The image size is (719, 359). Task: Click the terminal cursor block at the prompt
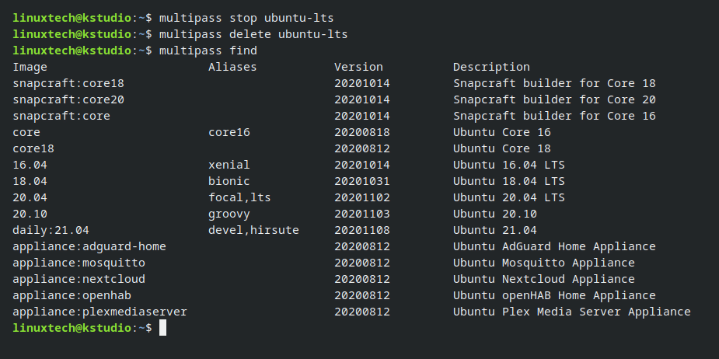click(162, 328)
